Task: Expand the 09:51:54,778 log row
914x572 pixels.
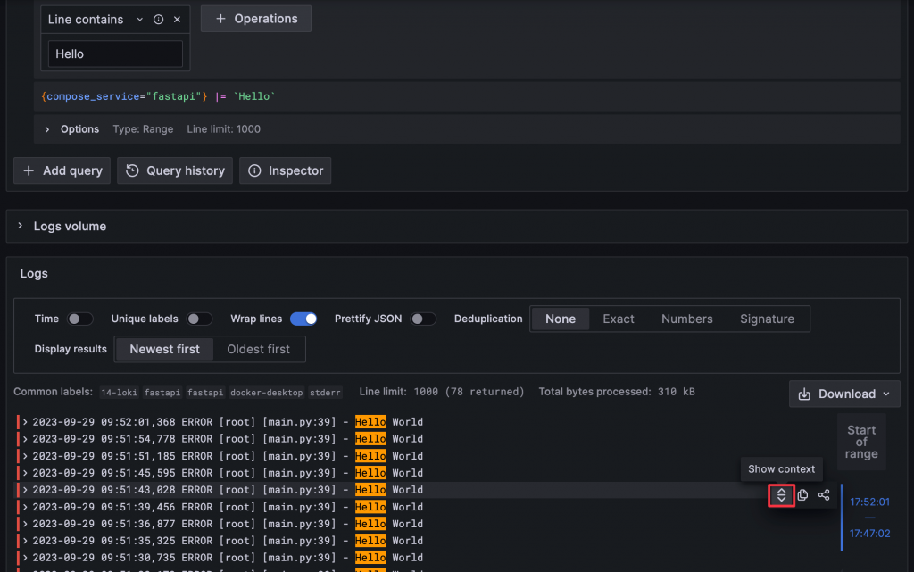Action: pos(25,439)
